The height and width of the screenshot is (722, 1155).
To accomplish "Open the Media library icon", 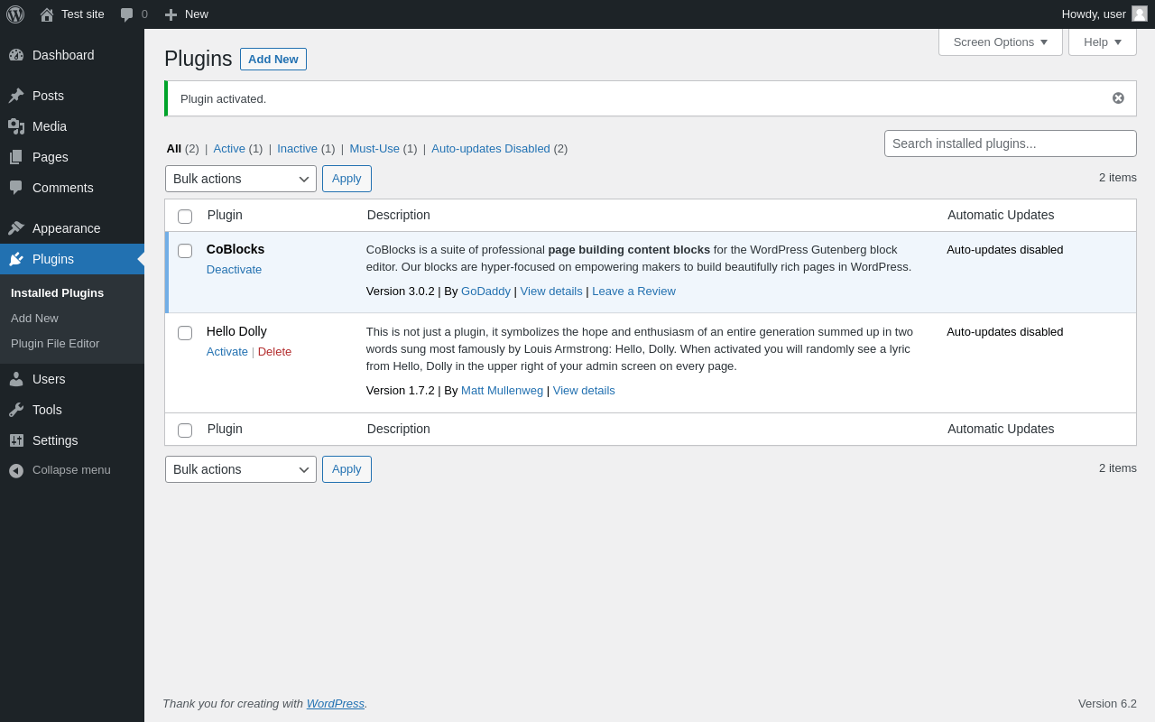I will coord(16,126).
